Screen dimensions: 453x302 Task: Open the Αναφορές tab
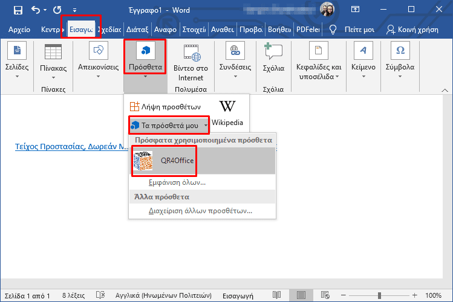[165, 30]
